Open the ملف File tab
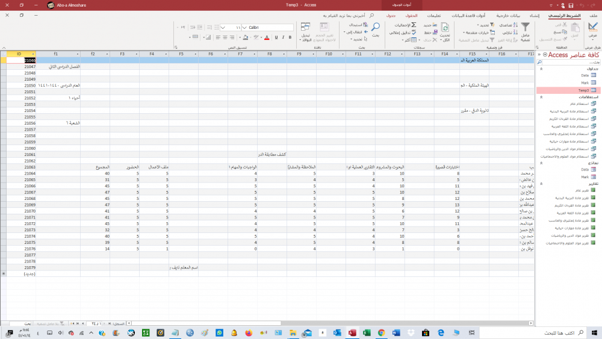This screenshot has height=339, width=602. pos(594,16)
